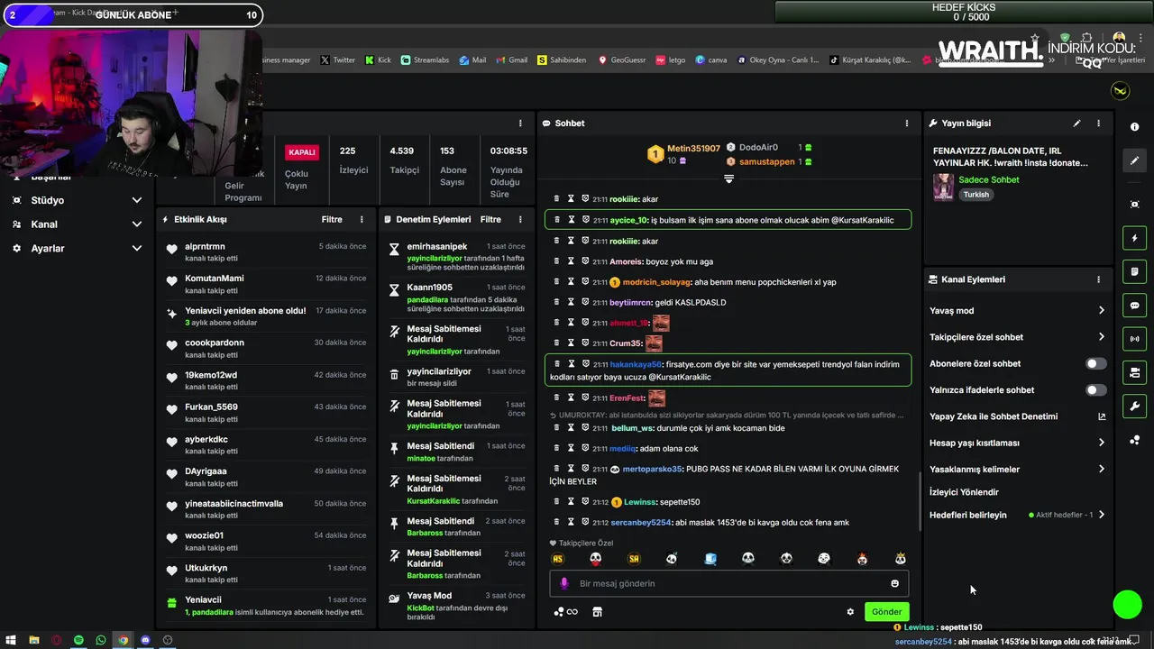Open the info icon in right sidebar
This screenshot has height=649, width=1154.
pos(1134,127)
